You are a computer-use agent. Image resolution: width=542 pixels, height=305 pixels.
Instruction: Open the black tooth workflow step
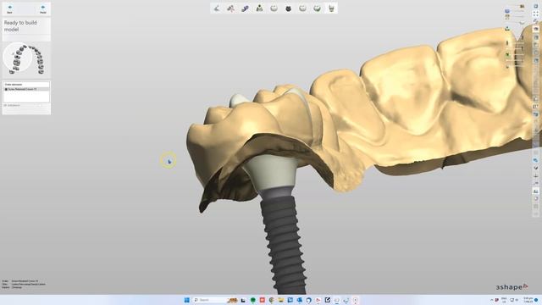(x=288, y=8)
